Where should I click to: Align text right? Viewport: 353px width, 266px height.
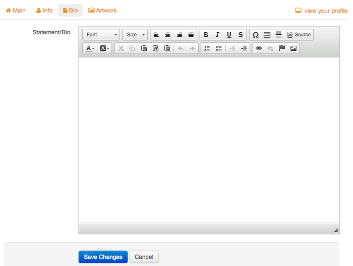tap(180, 35)
